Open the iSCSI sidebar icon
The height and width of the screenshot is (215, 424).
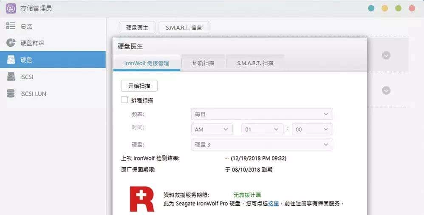[x=11, y=77]
